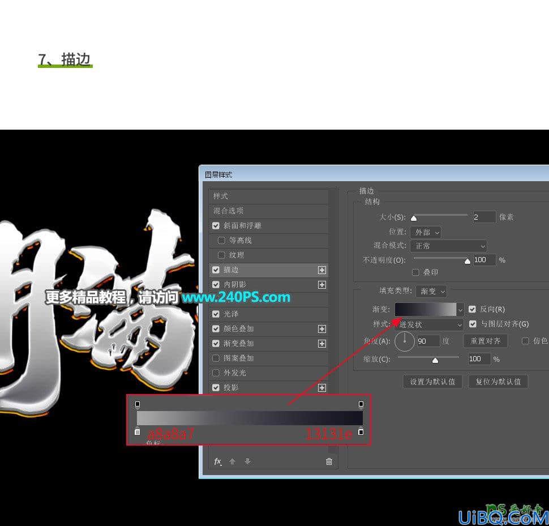Click the 渐变 gradient preview swatch
549x526 pixels.
[x=426, y=310]
